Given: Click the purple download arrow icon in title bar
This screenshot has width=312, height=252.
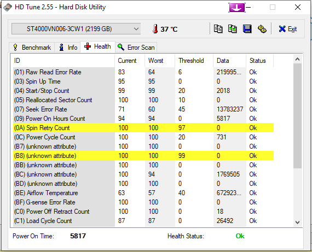Looking at the screenshot, I should (237, 8).
